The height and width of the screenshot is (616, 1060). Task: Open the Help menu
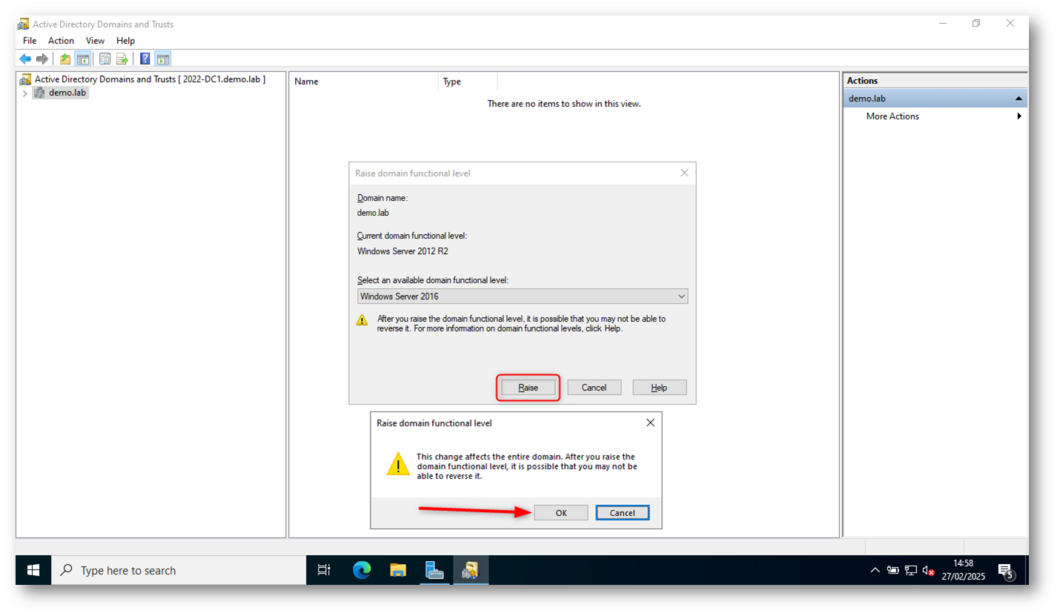tap(126, 41)
